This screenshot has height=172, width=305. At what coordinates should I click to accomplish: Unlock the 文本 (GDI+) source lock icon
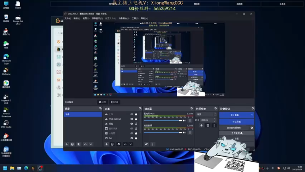click(x=136, y=119)
